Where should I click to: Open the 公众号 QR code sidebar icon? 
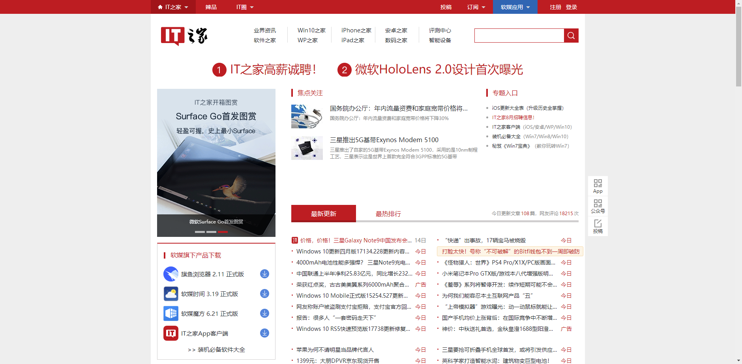click(598, 206)
